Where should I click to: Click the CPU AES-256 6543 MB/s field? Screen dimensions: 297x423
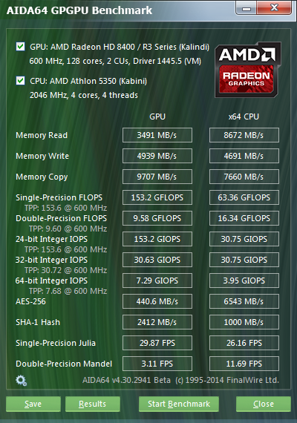tap(244, 301)
